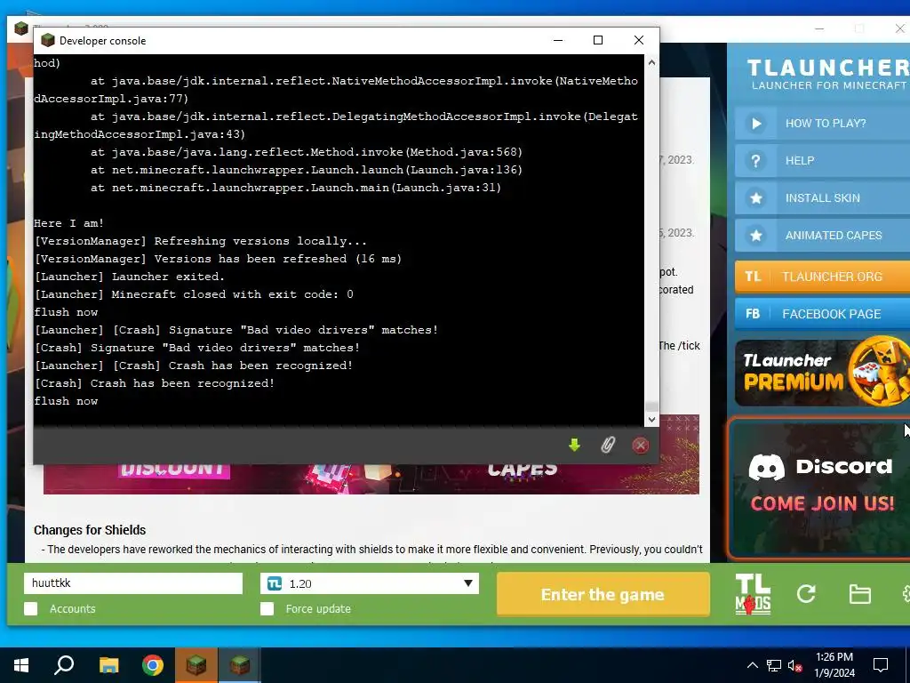
Task: Click 'Minecraft closed with exit code: 0' line
Action: 194,294
